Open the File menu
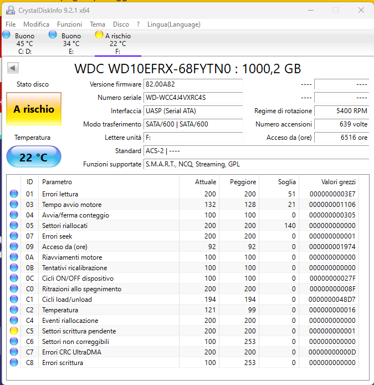Viewport: 374px width, 385px height. pyautogui.click(x=11, y=24)
